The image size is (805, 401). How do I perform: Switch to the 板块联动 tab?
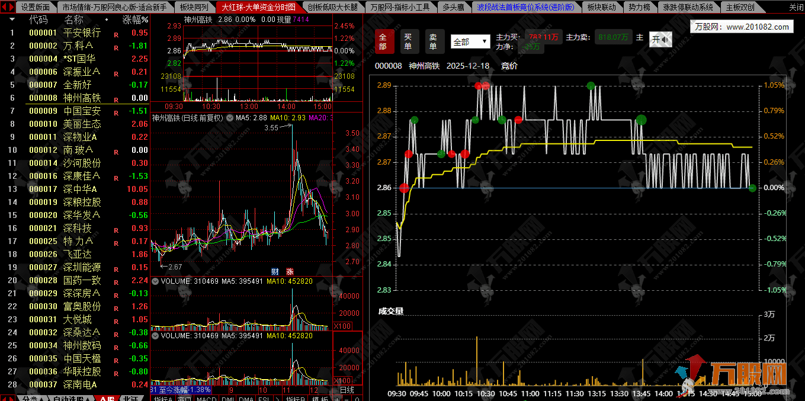[x=601, y=7]
